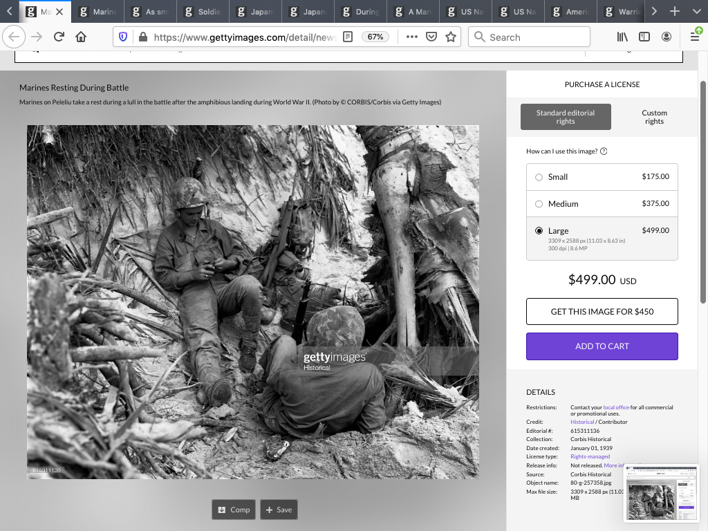Switch to the Custom rights tab
Image resolution: width=708 pixels, height=531 pixels.
tap(653, 117)
